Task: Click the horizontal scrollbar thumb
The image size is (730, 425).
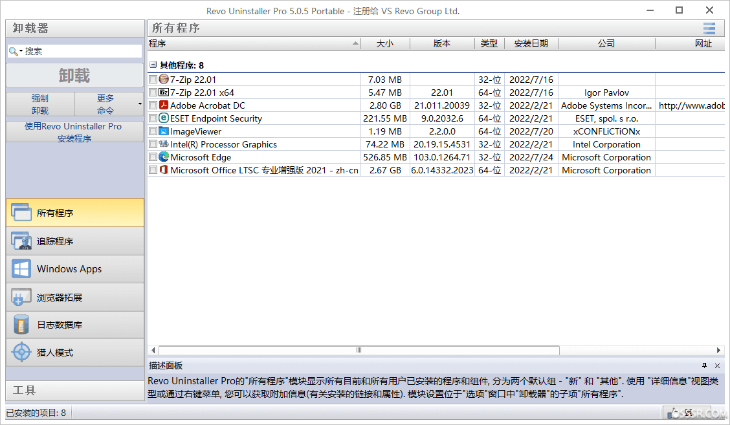Action: 359,350
